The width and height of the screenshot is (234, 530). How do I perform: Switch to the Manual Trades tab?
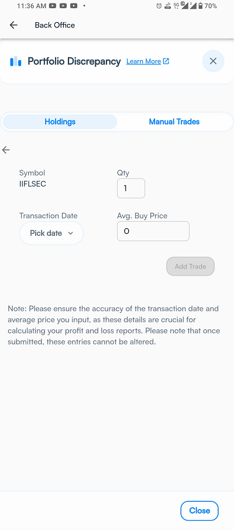174,122
